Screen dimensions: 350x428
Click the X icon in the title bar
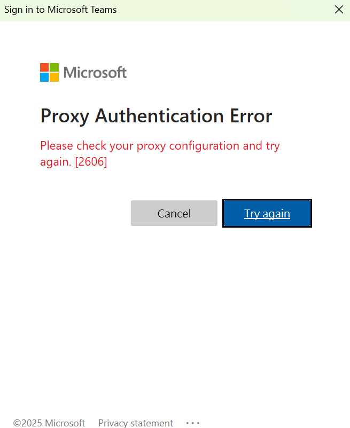(x=339, y=9)
